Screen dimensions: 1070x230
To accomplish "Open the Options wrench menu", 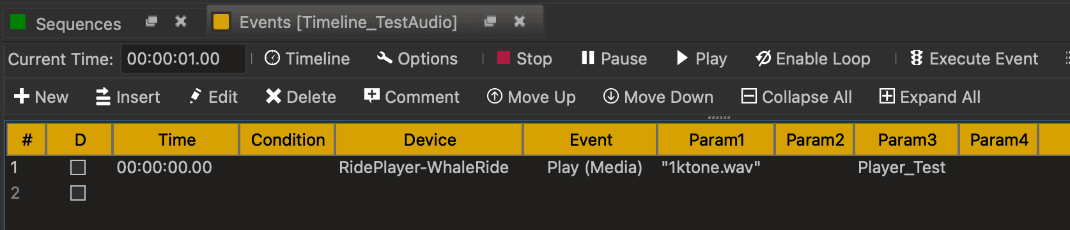I will [417, 59].
